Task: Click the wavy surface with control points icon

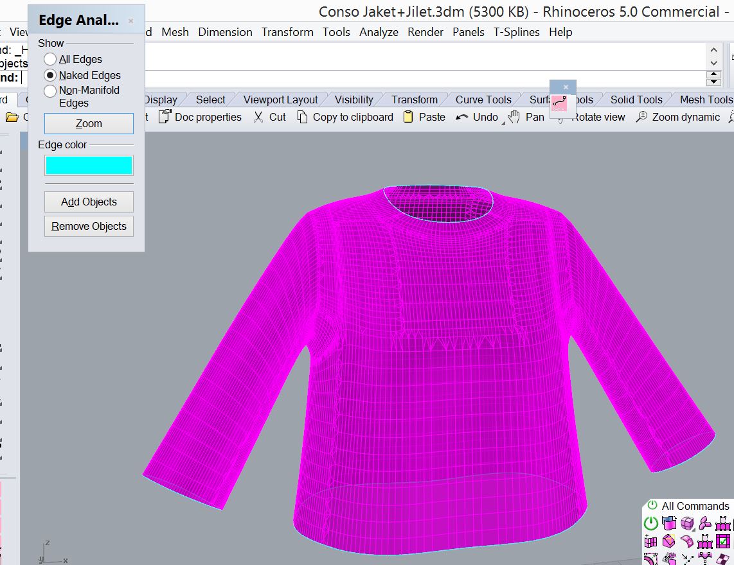Action: [705, 559]
